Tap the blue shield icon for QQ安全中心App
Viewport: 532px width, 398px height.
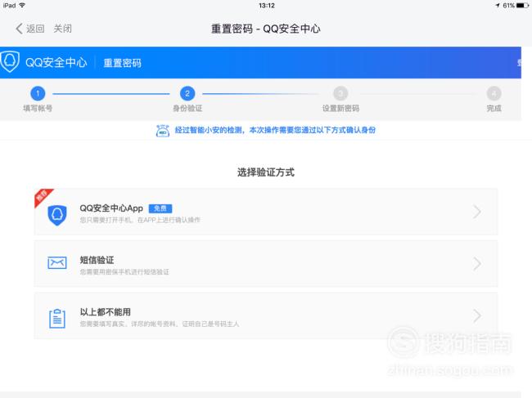pyautogui.click(x=57, y=215)
